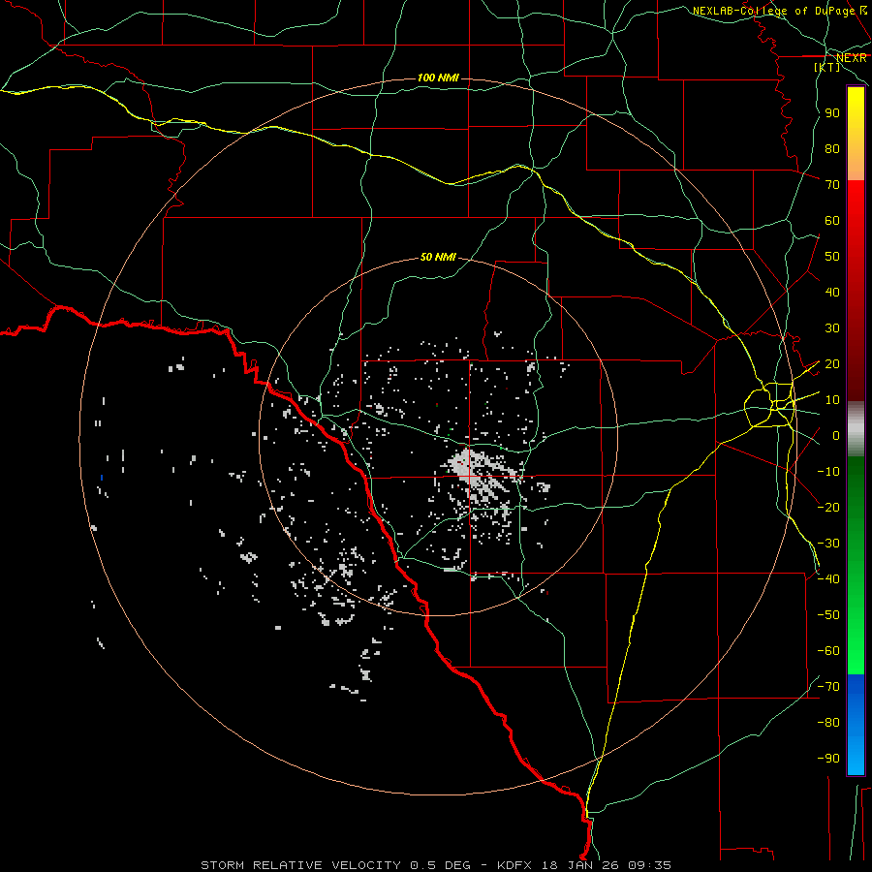
Task: Select the 60 value on the velocity scale
Action: [x=832, y=221]
